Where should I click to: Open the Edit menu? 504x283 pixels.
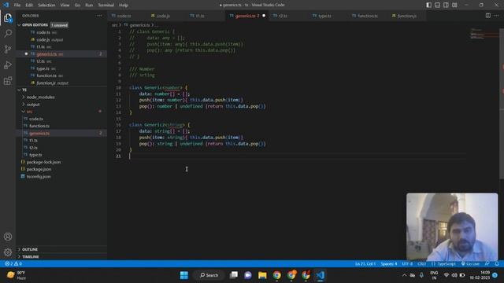coord(29,6)
